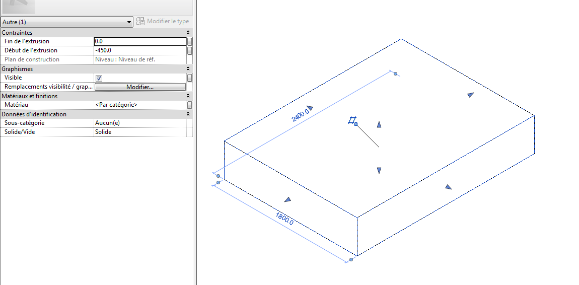Click associate parameter button for Fin de l'extrusion

point(190,41)
